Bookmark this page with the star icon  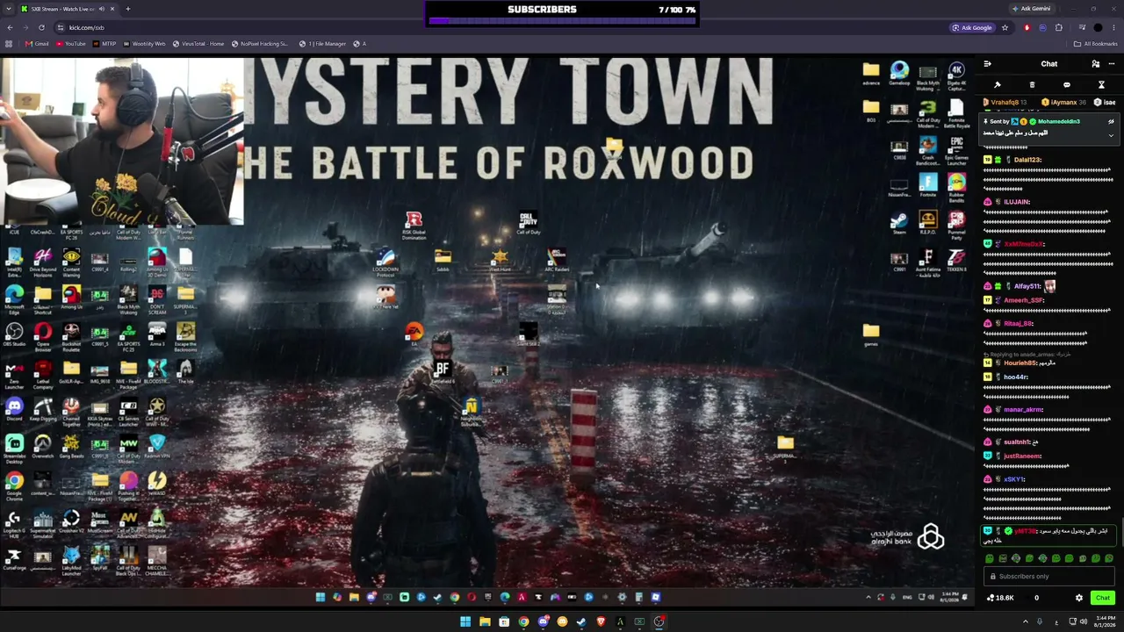tap(1005, 27)
